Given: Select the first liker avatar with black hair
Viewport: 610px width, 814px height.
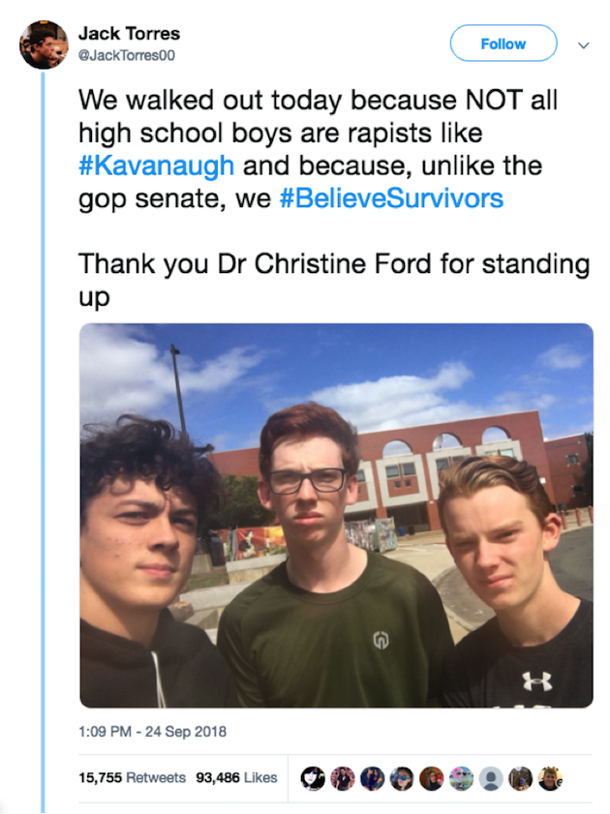Looking at the screenshot, I should point(313,778).
